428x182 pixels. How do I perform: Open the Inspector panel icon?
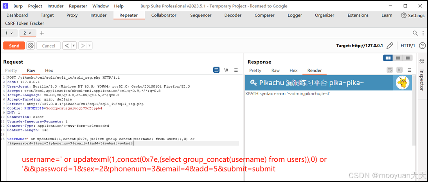pos(422,61)
